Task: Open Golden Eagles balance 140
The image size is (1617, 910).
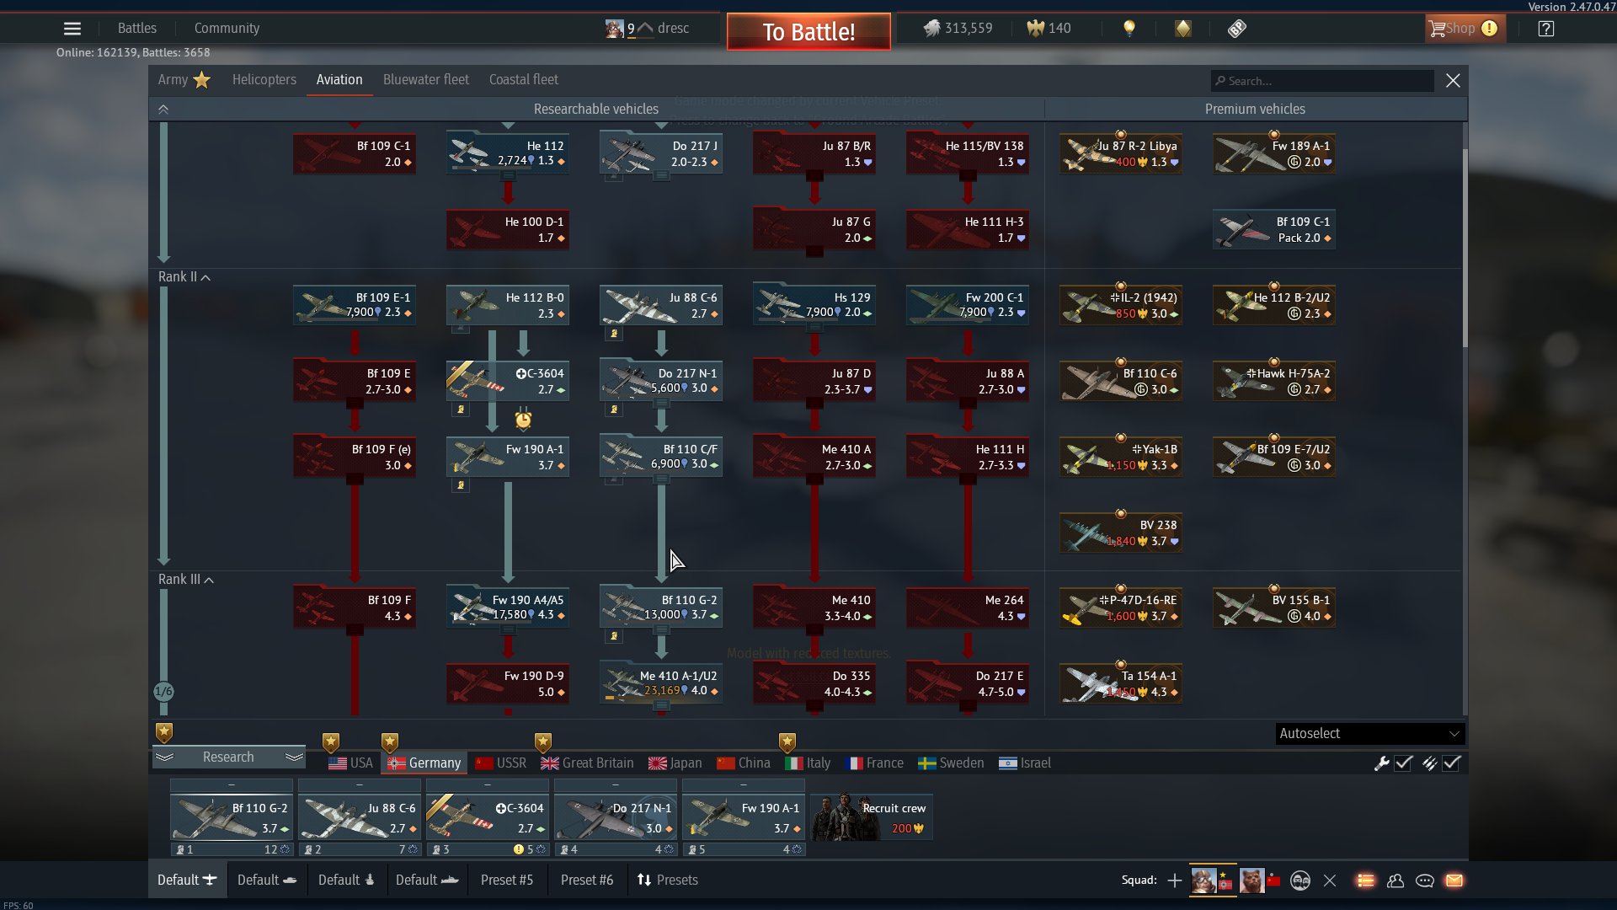Action: (x=1049, y=29)
